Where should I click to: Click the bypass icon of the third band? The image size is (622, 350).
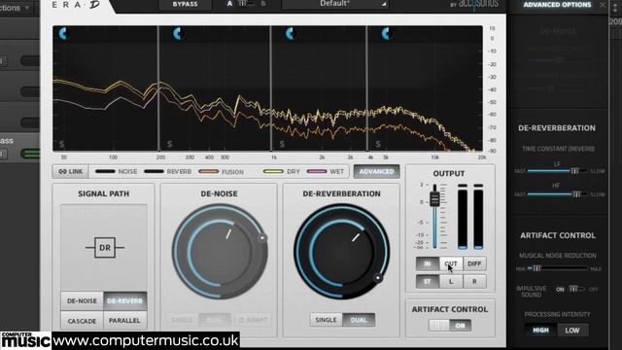pos(291,34)
